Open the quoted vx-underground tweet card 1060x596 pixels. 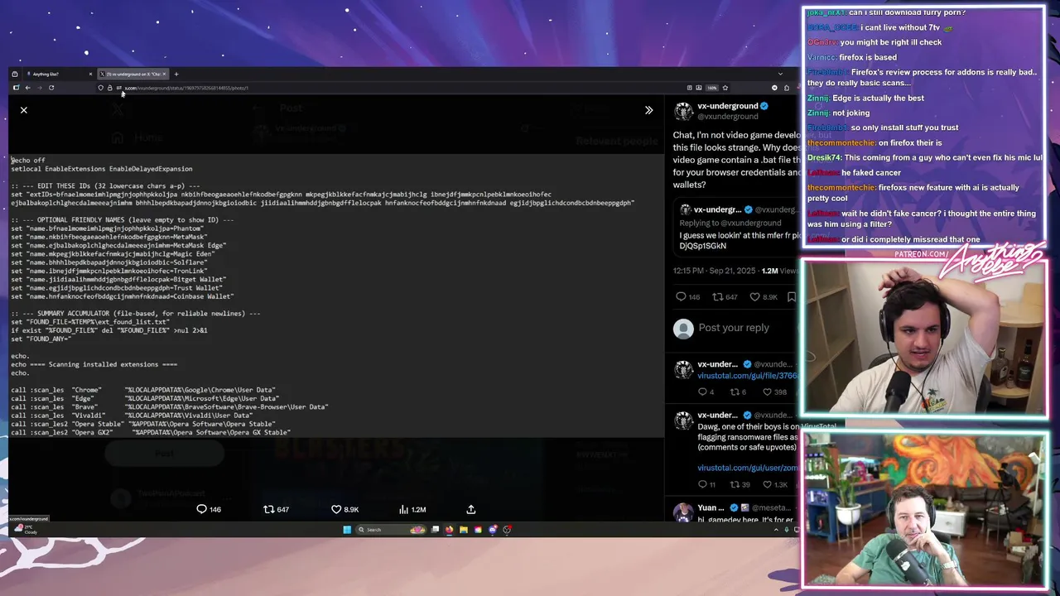coord(736,228)
